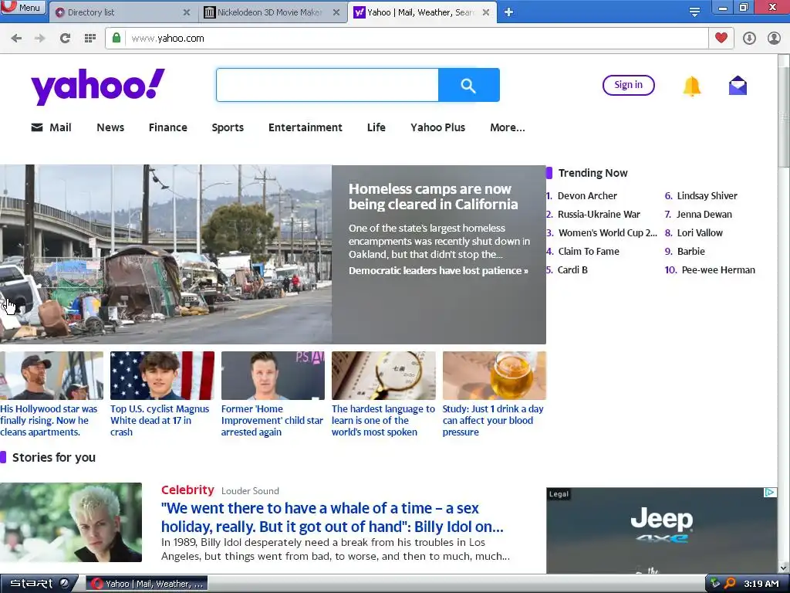Open Life in the navigation bar

point(376,127)
